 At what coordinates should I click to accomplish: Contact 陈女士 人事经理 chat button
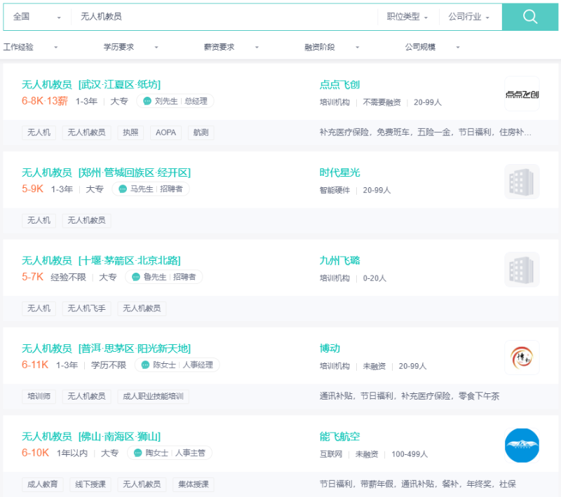click(x=177, y=365)
